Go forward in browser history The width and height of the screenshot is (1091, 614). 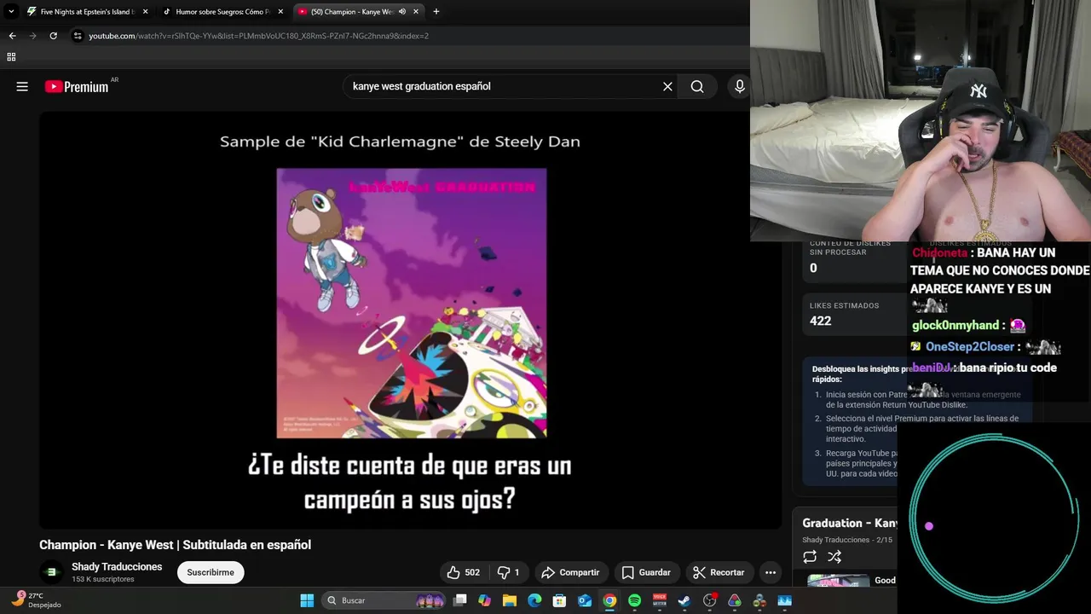(32, 36)
